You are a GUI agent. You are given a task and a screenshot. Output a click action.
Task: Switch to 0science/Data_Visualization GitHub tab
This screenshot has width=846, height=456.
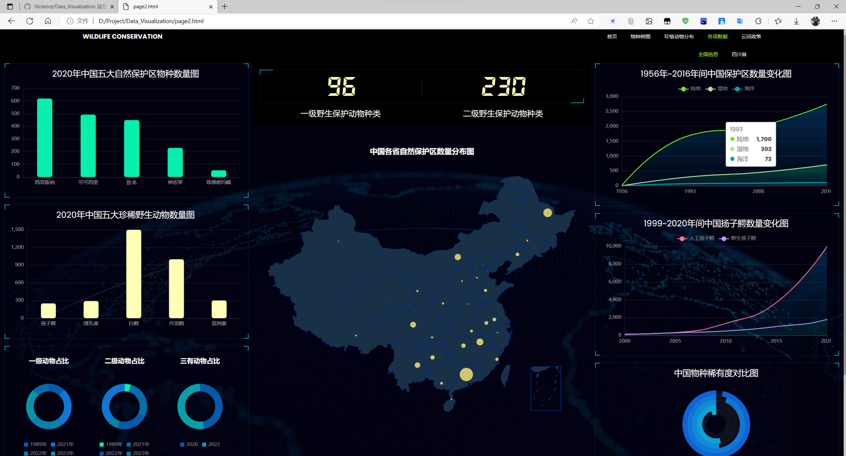(x=69, y=7)
